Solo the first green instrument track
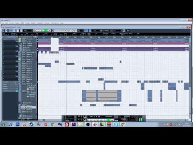Viewport: 193px width, 145px height. 25,39
